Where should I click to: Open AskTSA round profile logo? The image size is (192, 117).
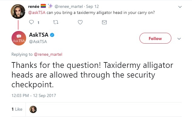[x=19, y=38]
